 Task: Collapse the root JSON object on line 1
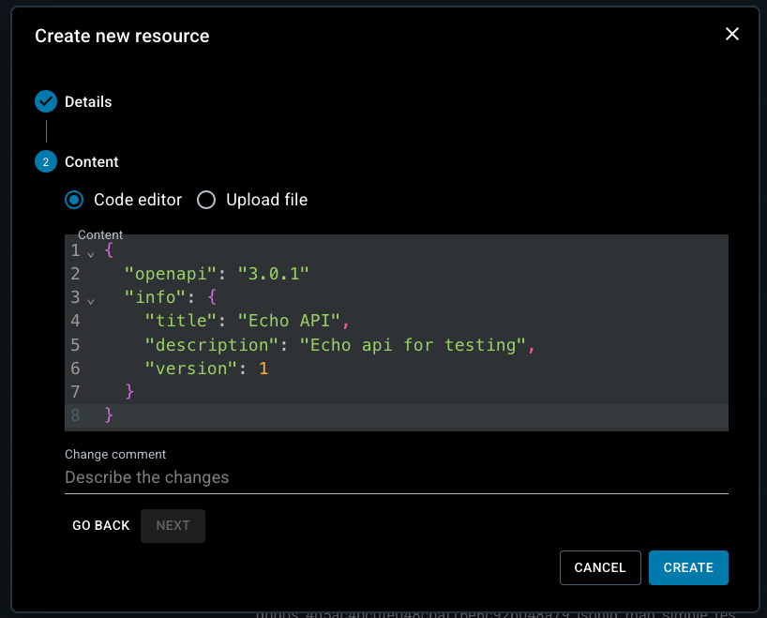tap(91, 253)
